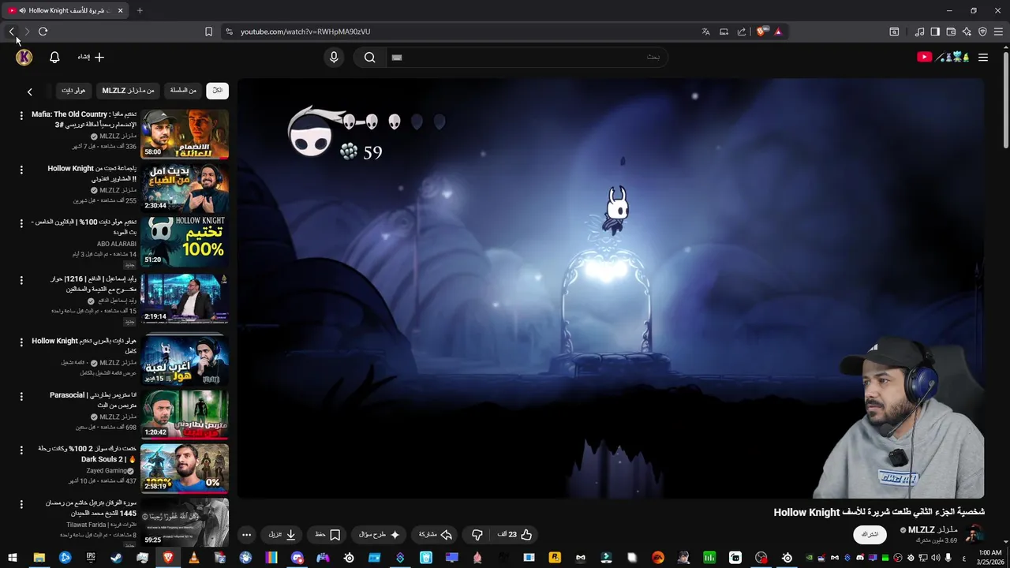
Task: Reload the page with the refresh icon
Action: tap(43, 32)
